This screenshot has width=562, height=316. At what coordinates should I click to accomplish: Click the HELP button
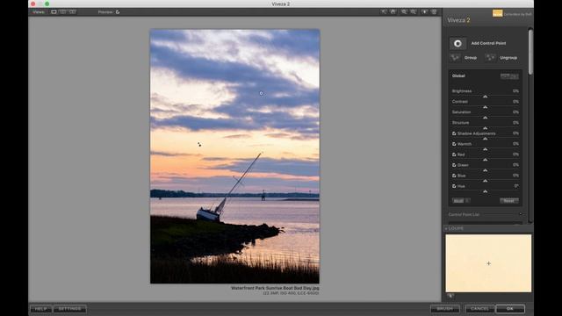[41, 309]
